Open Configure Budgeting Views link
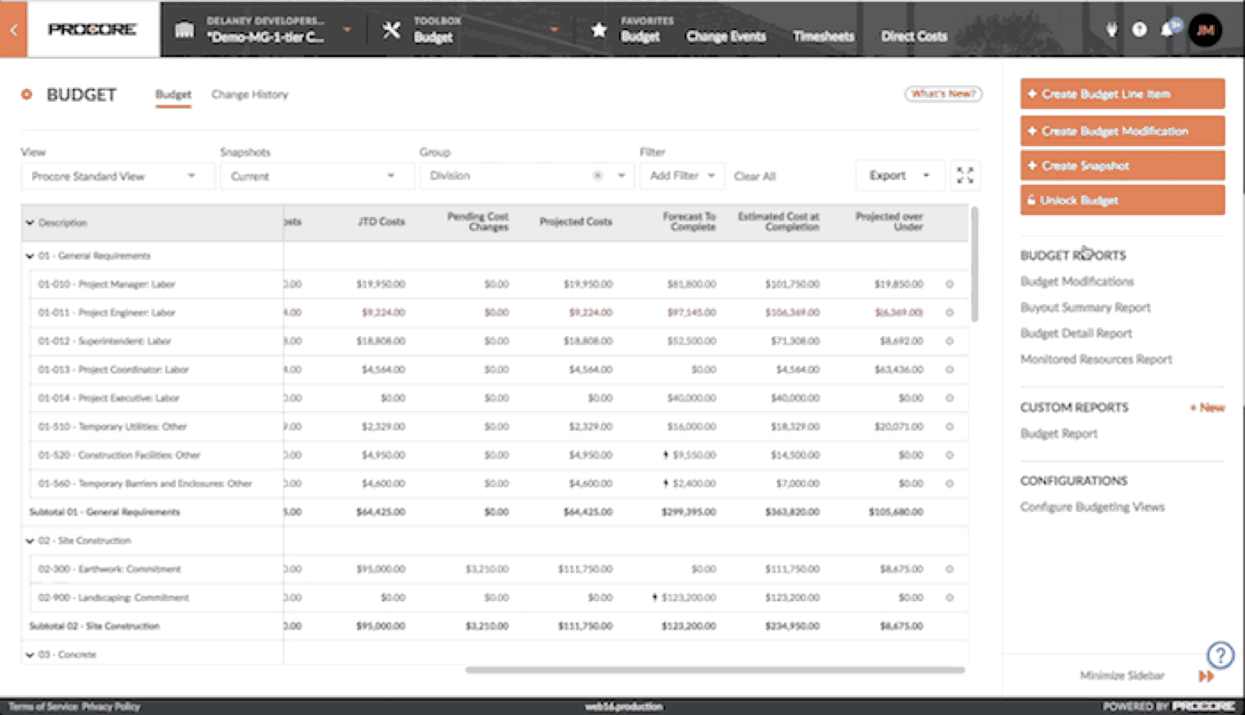This screenshot has width=1245, height=715. pyautogui.click(x=1092, y=507)
